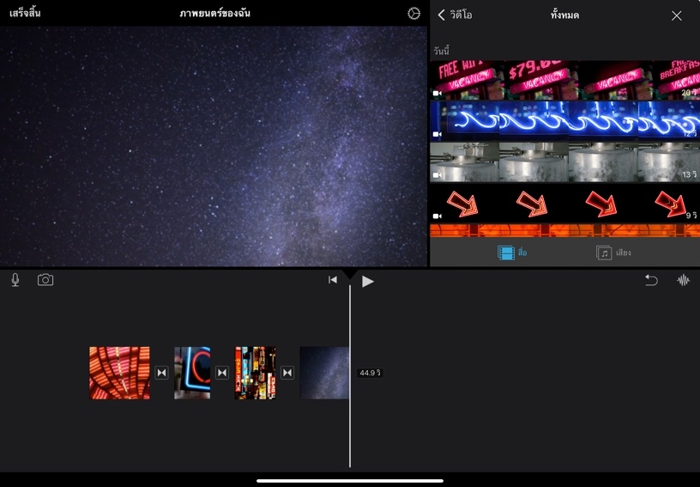
Task: Click the undo arrow icon
Action: pyautogui.click(x=651, y=280)
